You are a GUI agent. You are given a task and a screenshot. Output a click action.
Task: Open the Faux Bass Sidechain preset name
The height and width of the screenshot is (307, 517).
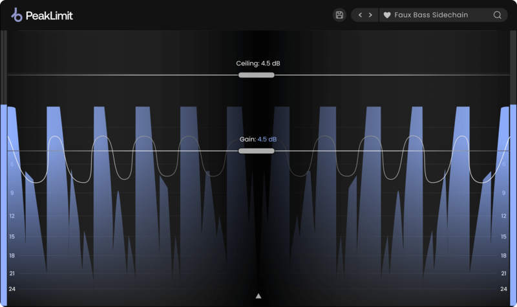(x=431, y=15)
